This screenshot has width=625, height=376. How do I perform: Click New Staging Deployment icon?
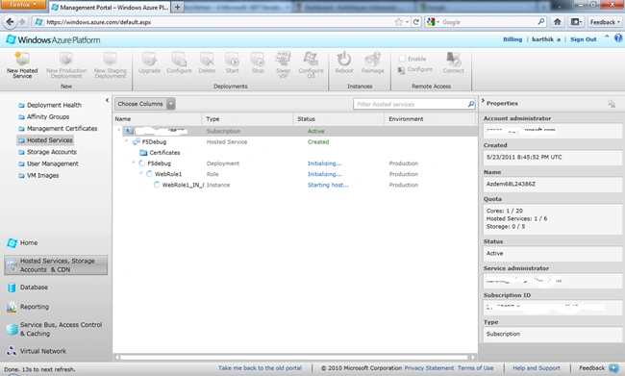(110, 59)
